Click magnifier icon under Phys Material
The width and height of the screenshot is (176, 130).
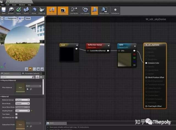coord(31,89)
